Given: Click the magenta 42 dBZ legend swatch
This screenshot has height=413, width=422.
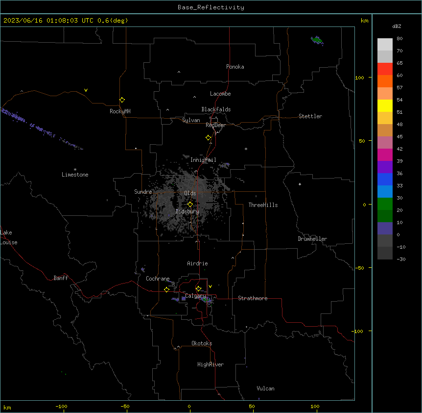Looking at the screenshot, I should pos(385,155).
